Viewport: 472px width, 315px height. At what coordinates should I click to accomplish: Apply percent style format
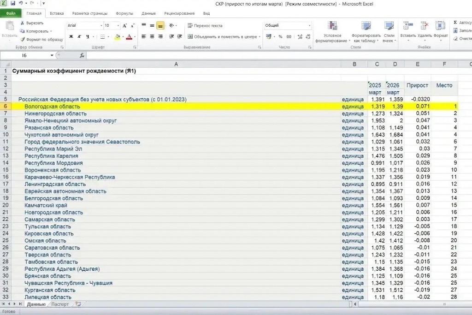click(281, 36)
